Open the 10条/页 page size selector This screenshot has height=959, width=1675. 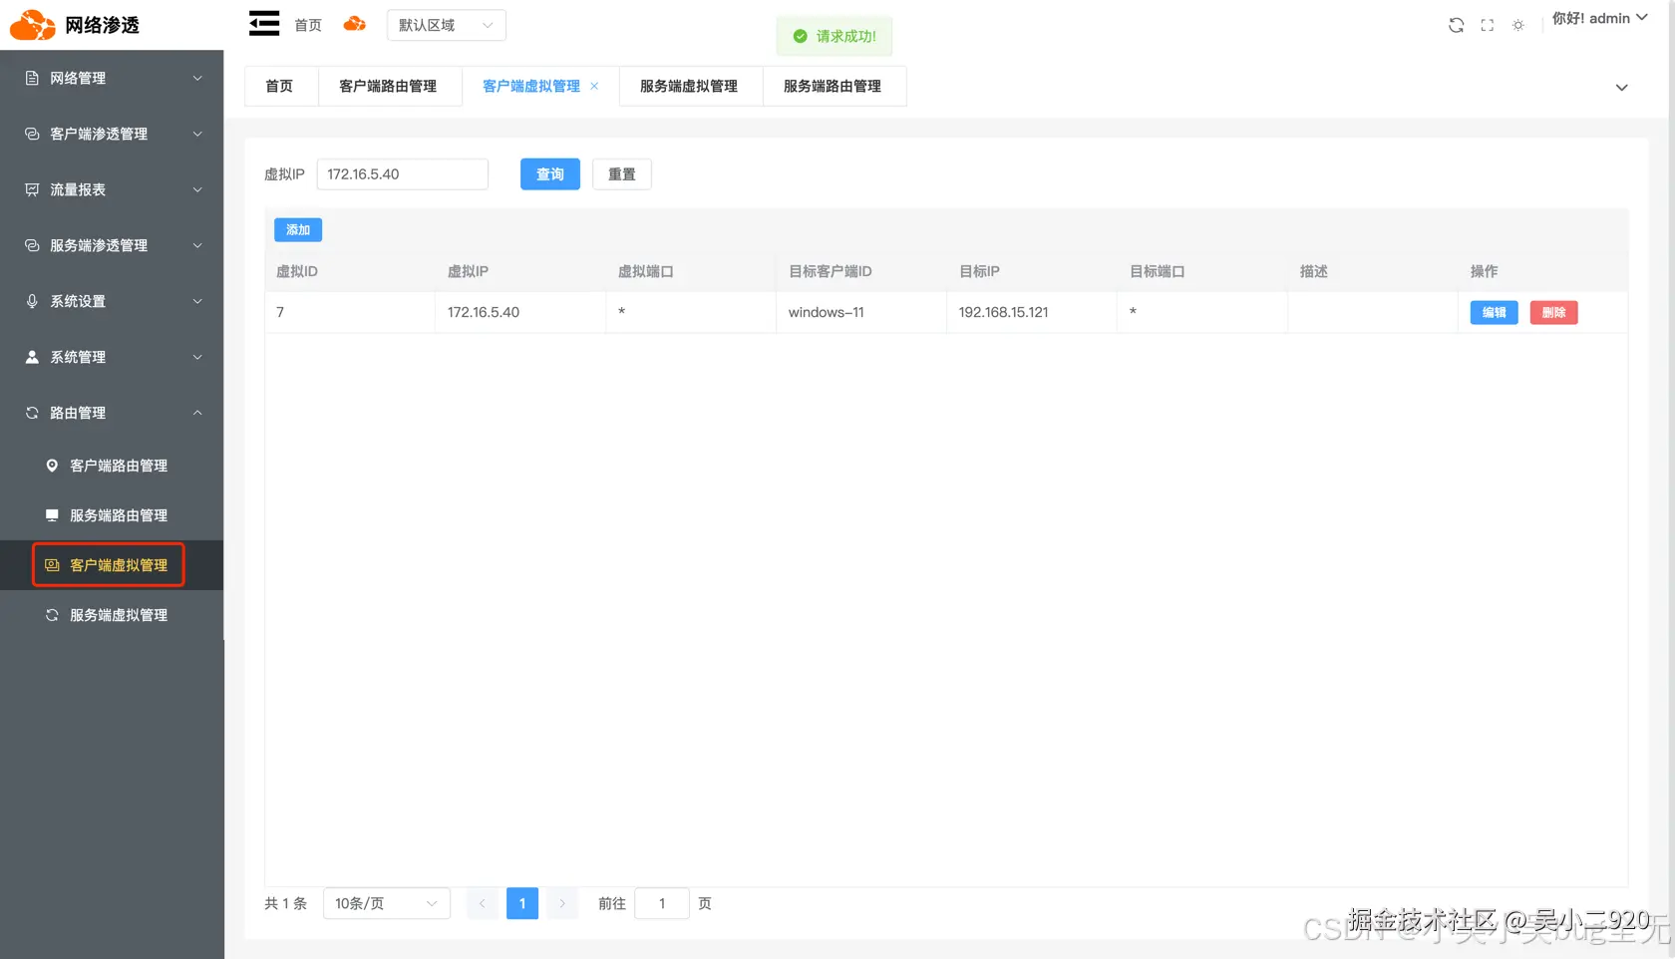tap(386, 903)
